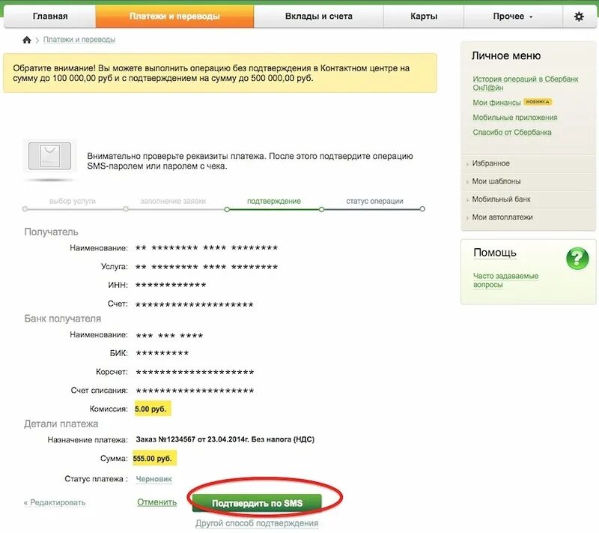Image resolution: width=599 pixels, height=533 pixels.
Task: Open Спасибо от Сбербанка link
Action: pos(512,132)
